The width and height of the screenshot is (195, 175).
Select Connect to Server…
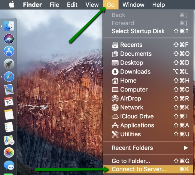(x=148, y=169)
